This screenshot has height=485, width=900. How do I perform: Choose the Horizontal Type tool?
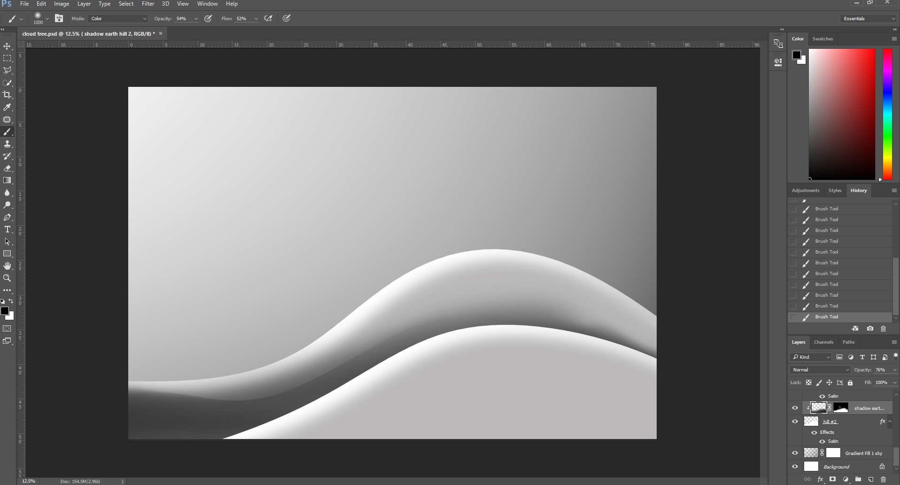coord(7,229)
